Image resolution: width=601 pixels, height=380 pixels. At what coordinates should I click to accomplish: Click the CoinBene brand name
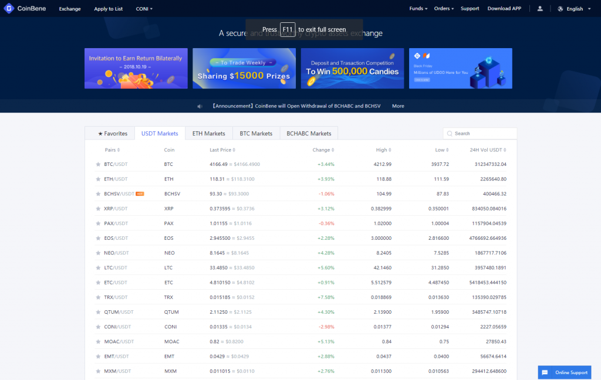tap(32, 8)
